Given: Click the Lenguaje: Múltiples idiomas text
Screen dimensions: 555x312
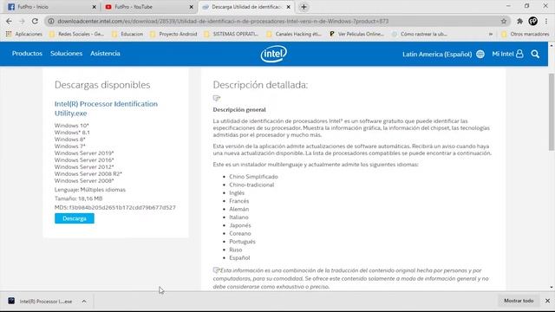Looking at the screenshot, I should (x=90, y=190).
